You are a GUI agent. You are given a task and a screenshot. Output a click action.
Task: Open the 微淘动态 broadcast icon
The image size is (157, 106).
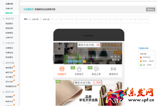113,69
